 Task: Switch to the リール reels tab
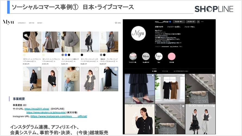point(165,71)
